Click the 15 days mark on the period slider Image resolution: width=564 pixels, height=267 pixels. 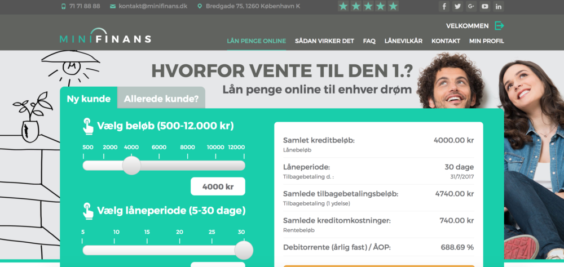(147, 232)
